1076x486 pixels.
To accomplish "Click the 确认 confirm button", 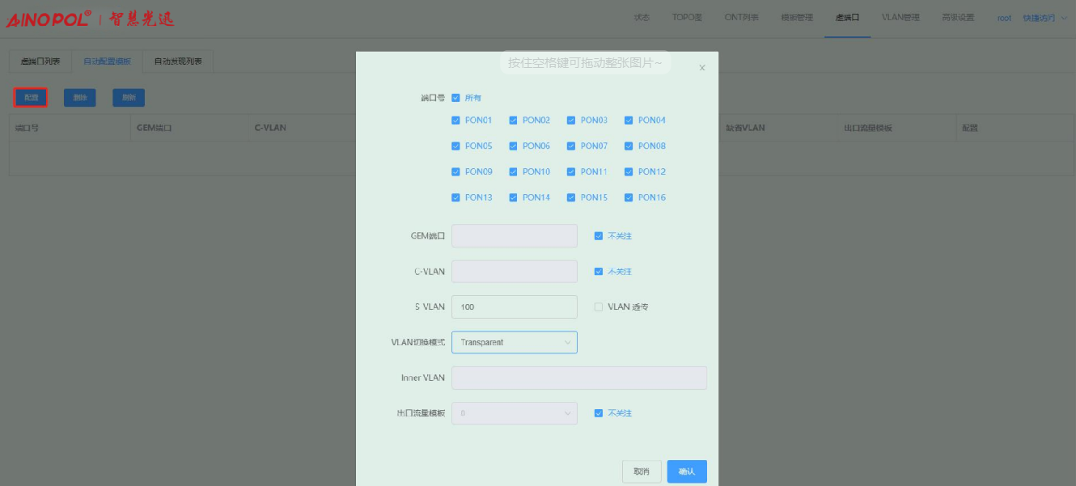I will 687,471.
